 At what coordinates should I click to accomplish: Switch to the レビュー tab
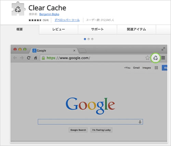coord(58,29)
